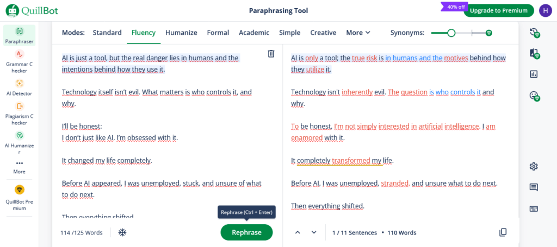Open keyboard shortcuts icon
The image size is (557, 247).
pyautogui.click(x=533, y=208)
